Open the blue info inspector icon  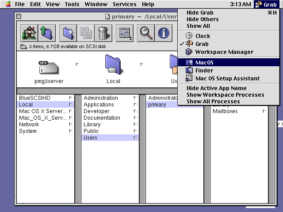click(x=164, y=33)
